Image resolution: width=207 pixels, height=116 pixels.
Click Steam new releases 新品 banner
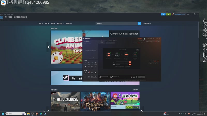point(66,78)
